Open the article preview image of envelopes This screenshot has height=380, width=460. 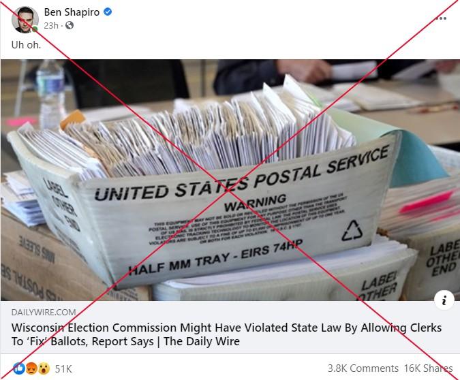(230, 180)
